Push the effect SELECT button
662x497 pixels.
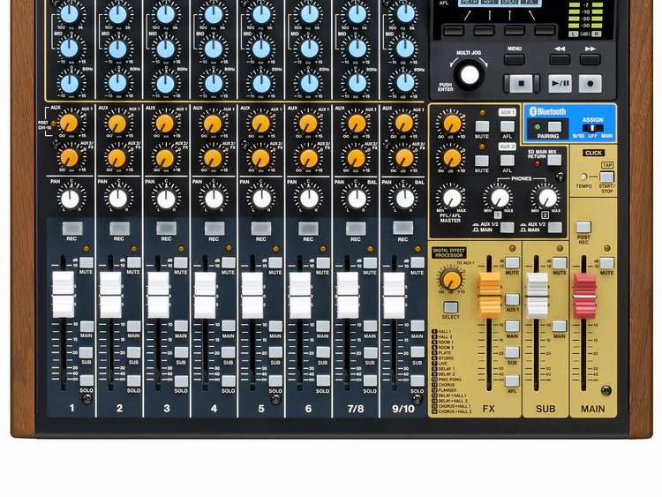[x=450, y=307]
